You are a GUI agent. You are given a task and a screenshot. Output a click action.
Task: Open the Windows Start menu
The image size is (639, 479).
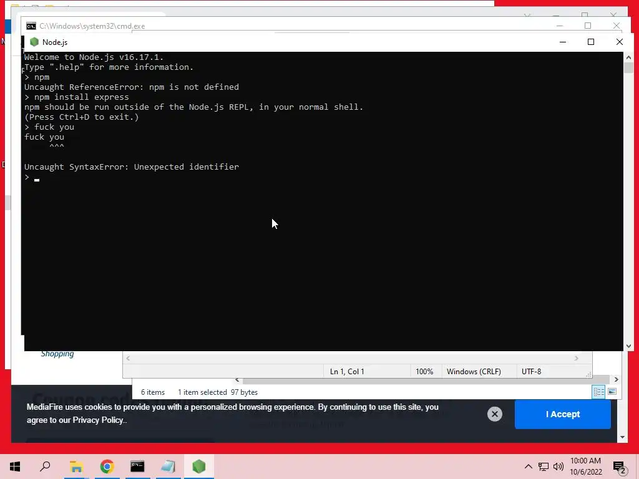[15, 467]
